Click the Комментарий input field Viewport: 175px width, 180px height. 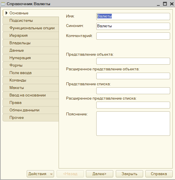133,36
